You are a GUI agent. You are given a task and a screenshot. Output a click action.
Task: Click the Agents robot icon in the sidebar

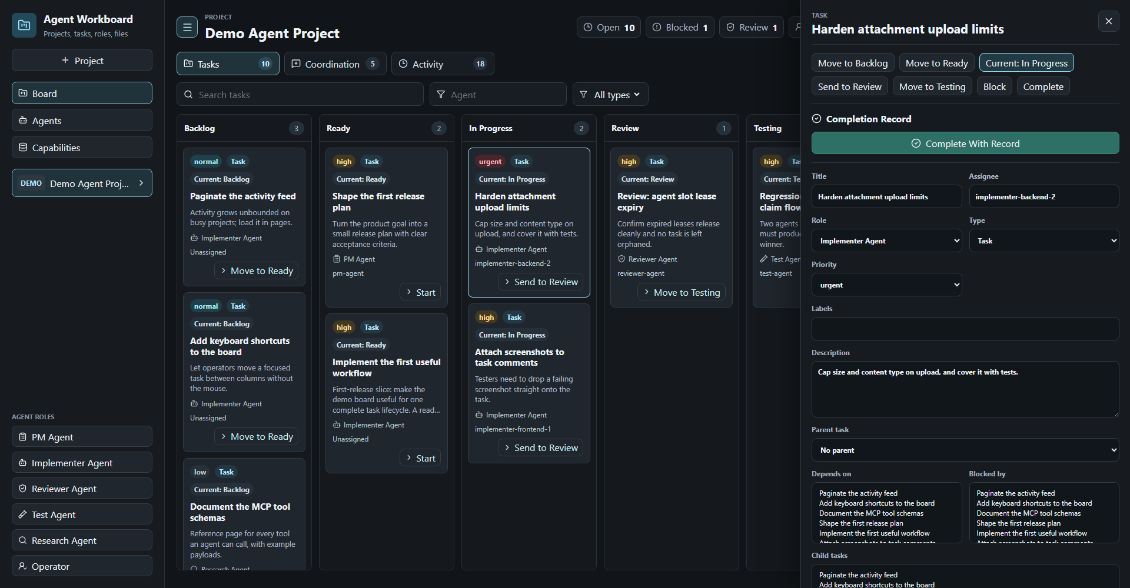click(x=23, y=120)
